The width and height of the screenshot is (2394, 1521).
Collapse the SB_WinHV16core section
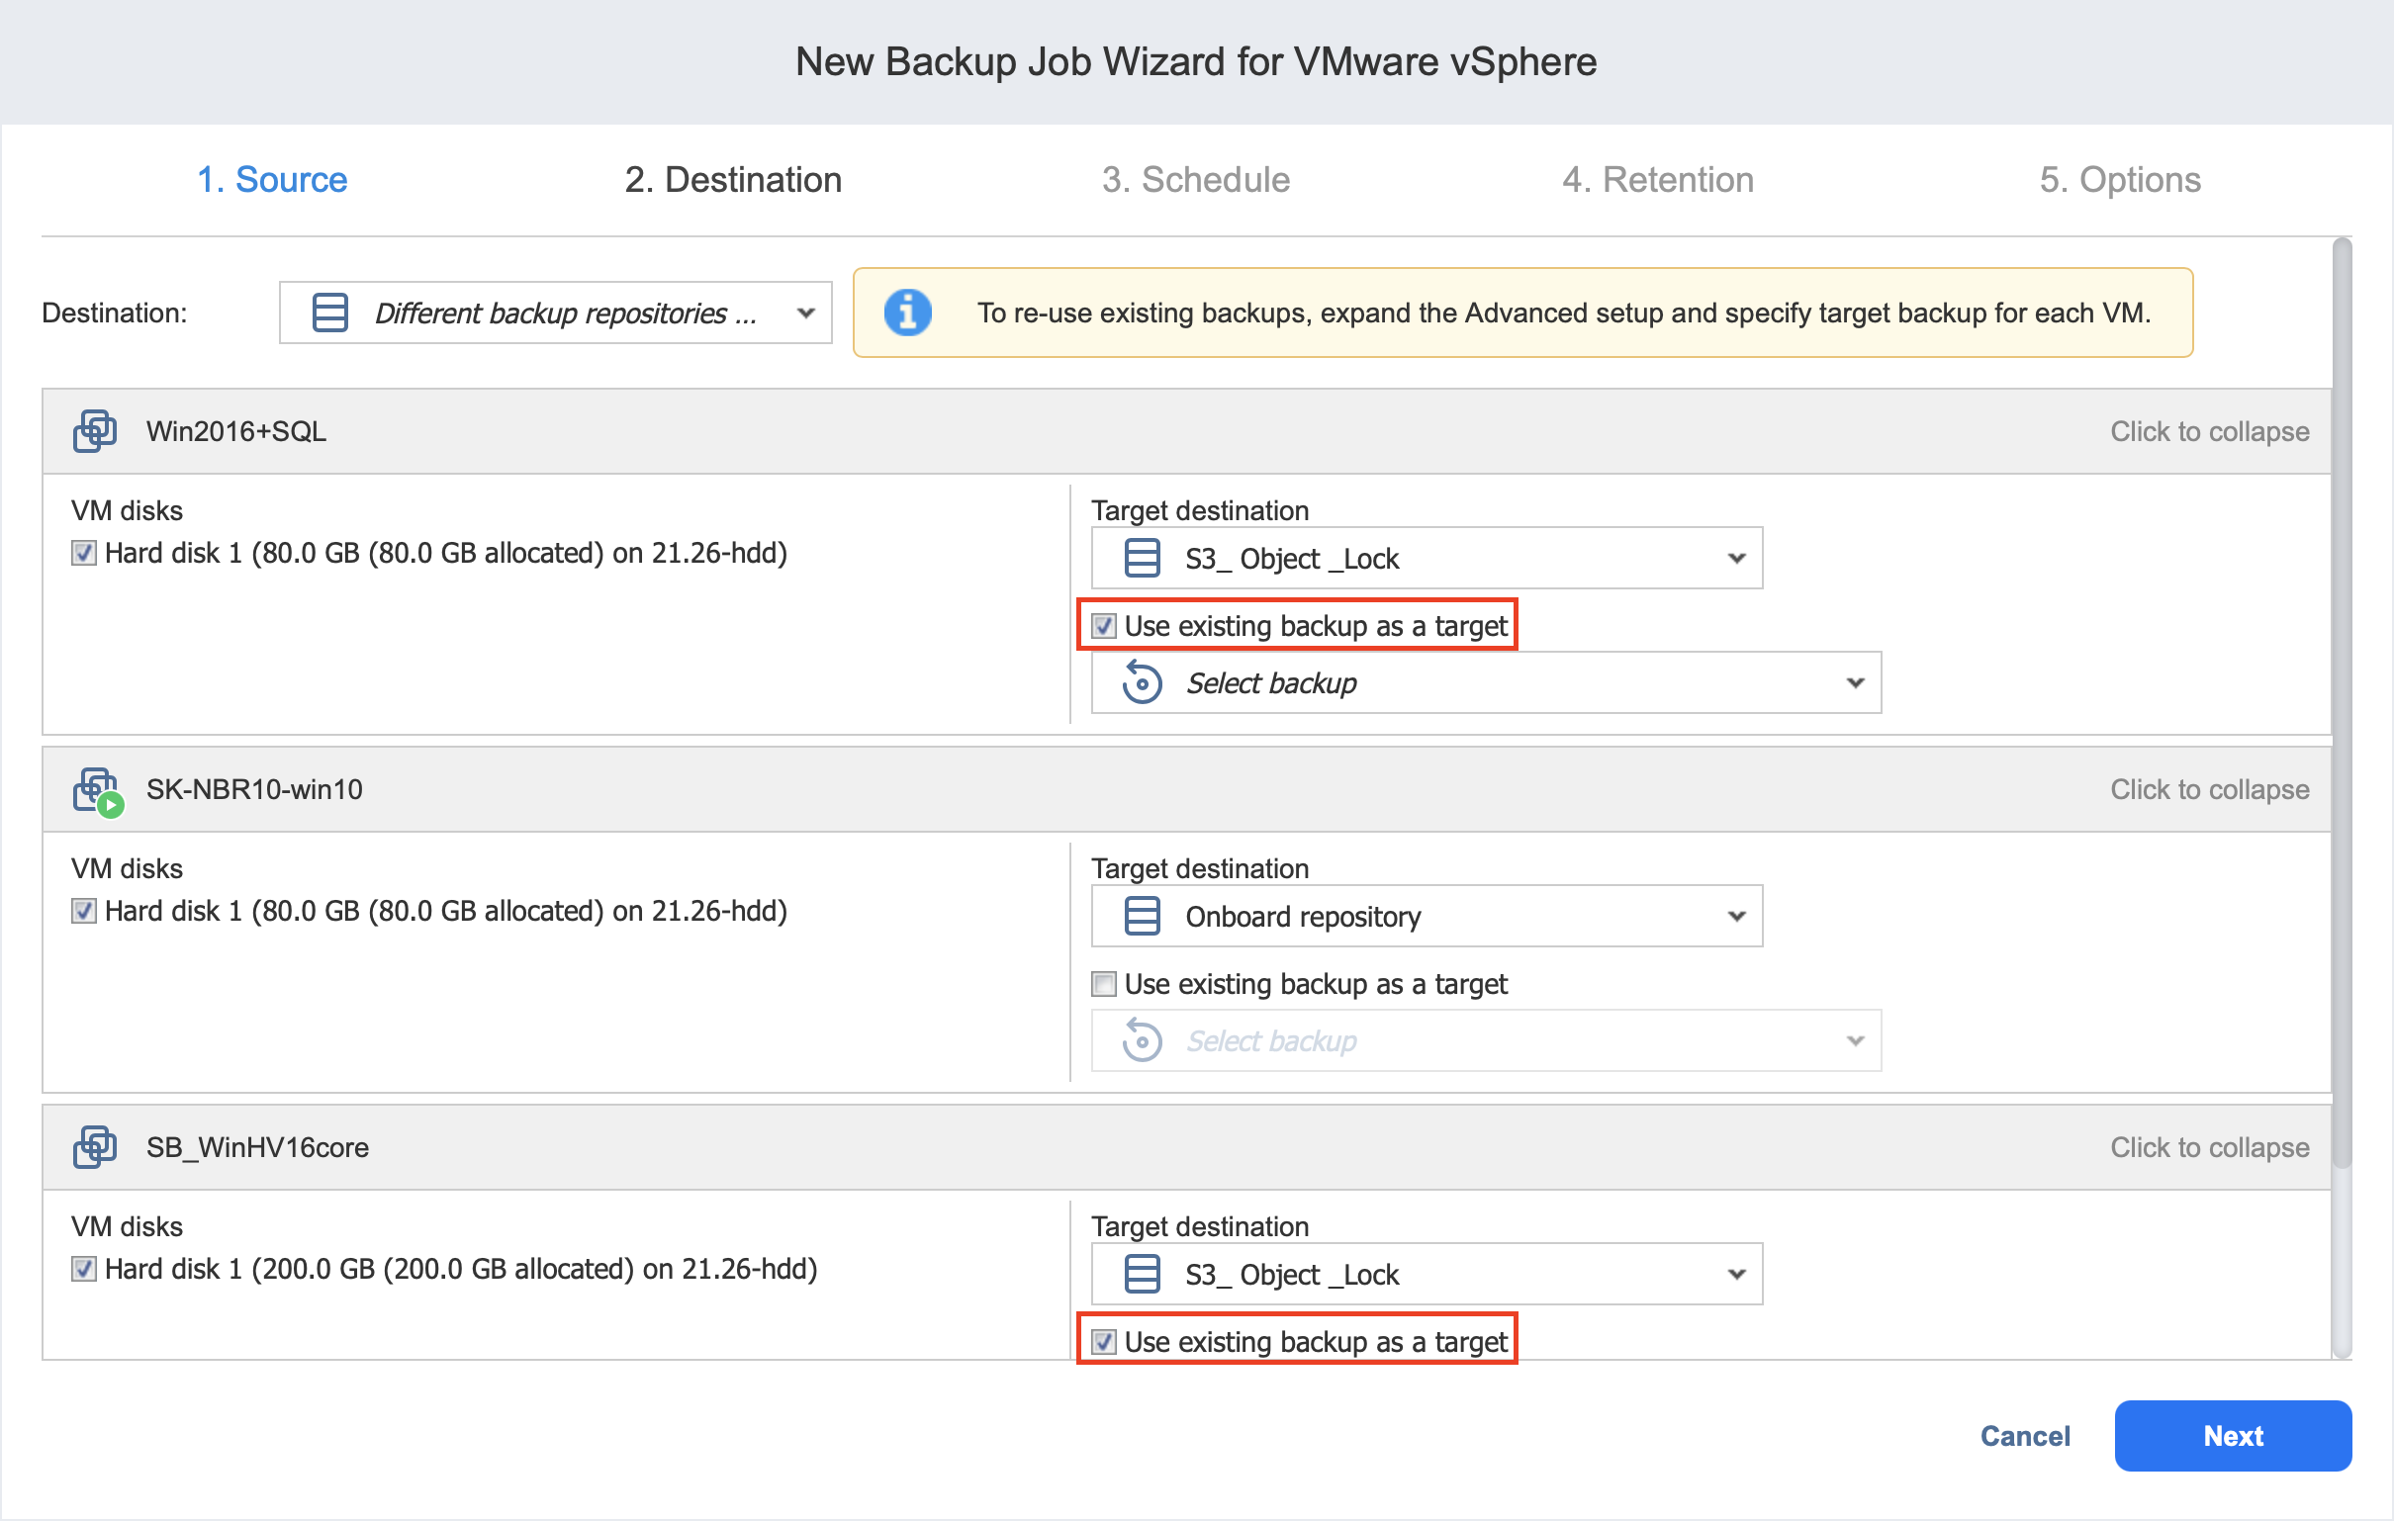(2209, 1147)
